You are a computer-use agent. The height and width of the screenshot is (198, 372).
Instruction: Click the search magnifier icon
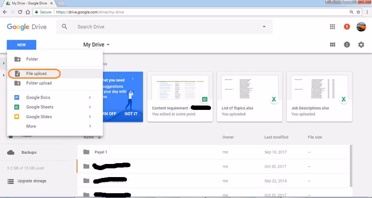(64, 27)
